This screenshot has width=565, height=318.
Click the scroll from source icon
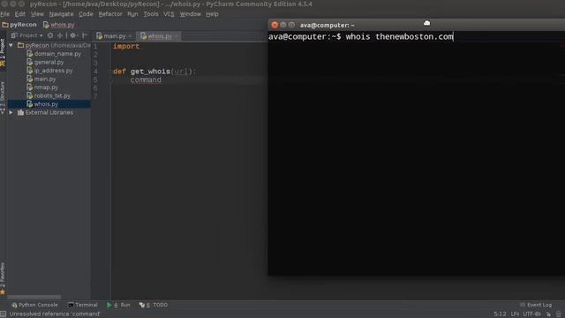click(x=50, y=35)
